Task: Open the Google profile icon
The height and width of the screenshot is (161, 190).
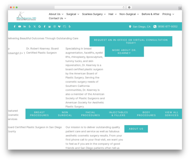Action: (x=40, y=27)
